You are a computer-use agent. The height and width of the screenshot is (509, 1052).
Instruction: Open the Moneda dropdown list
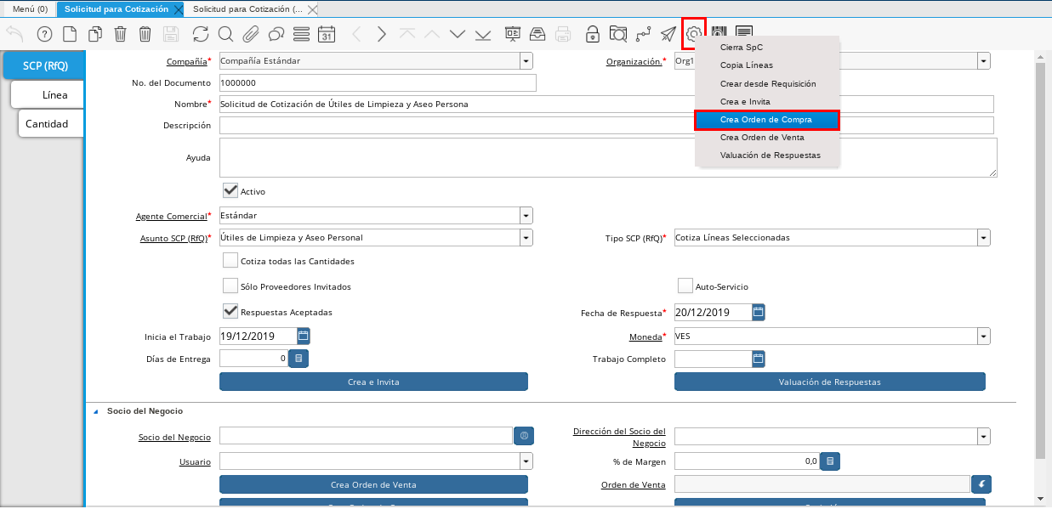tap(983, 337)
